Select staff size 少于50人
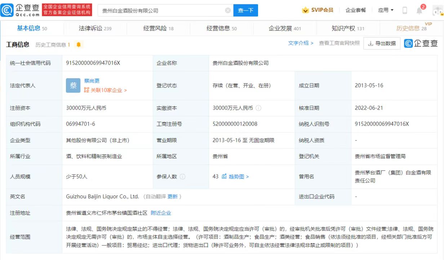The width and height of the screenshot is (444, 260). point(76,176)
